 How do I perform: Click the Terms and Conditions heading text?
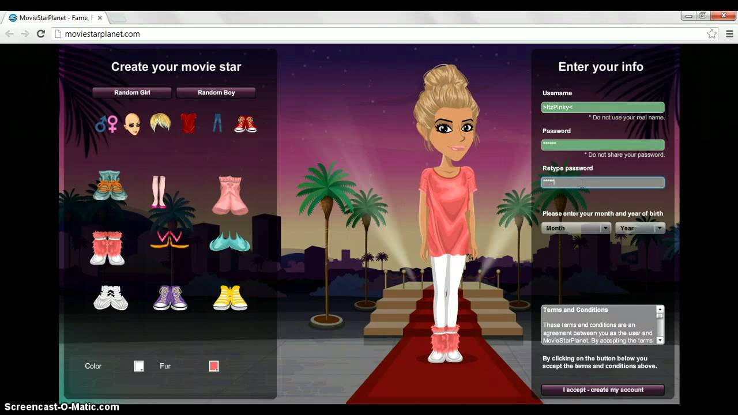click(x=575, y=310)
